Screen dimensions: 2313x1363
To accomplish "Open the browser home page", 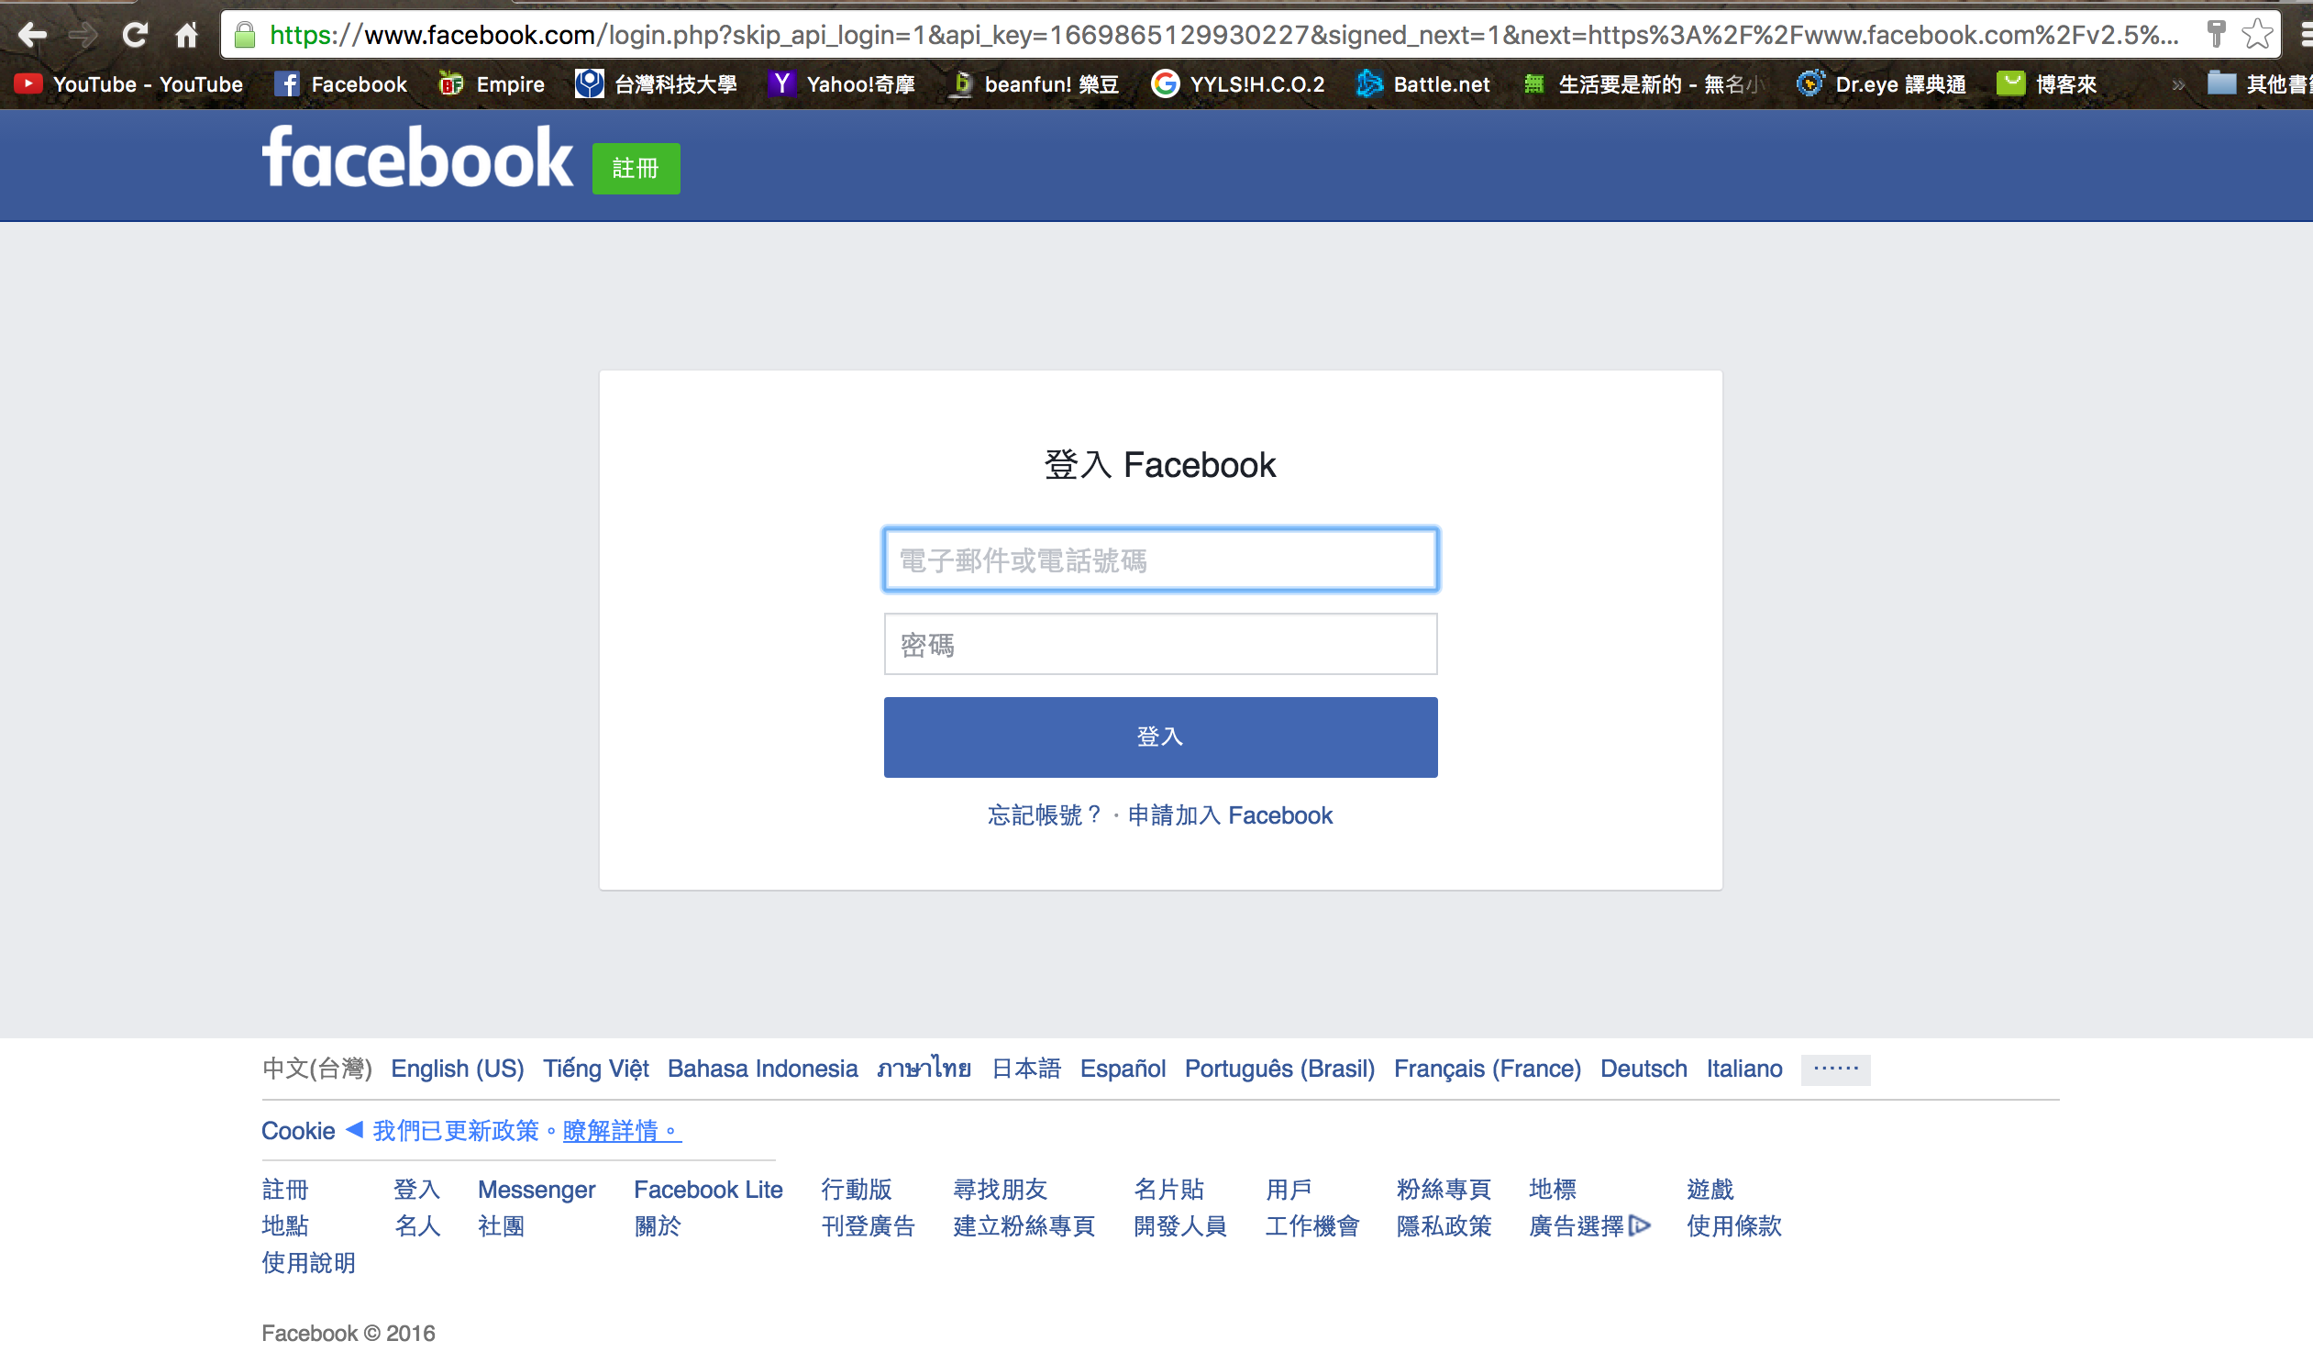I will coord(185,35).
